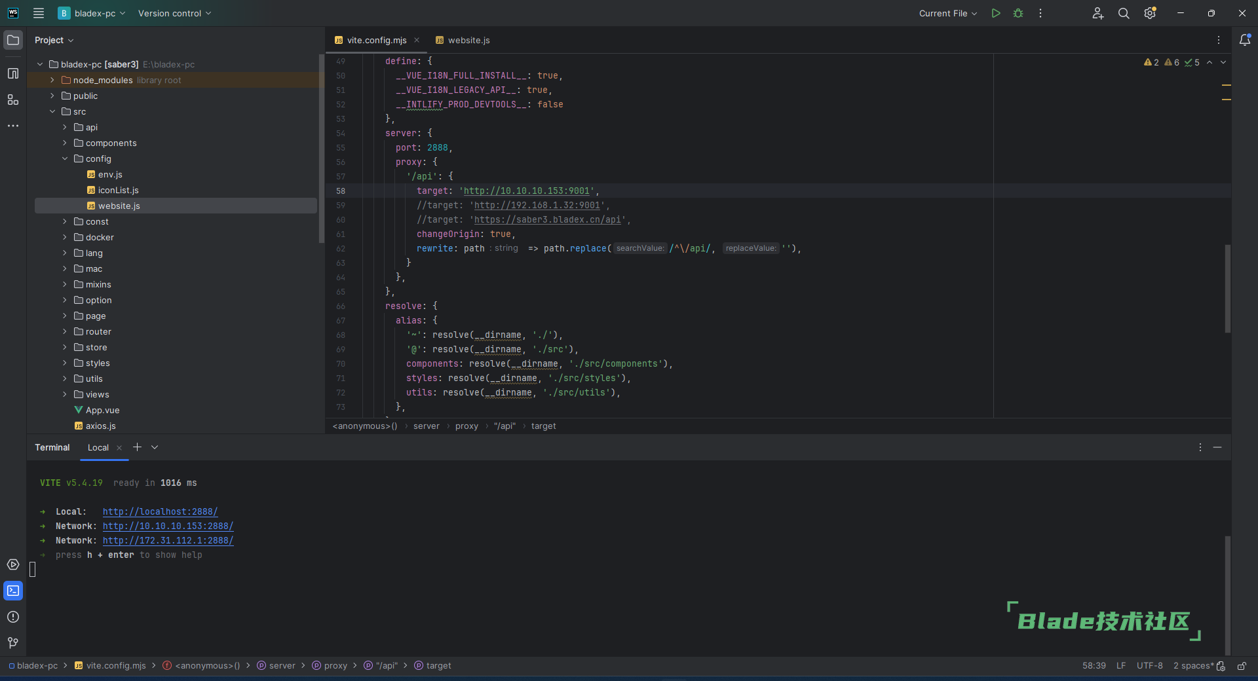Expand the router folder
Viewport: 1258px width, 681px height.
pos(65,331)
